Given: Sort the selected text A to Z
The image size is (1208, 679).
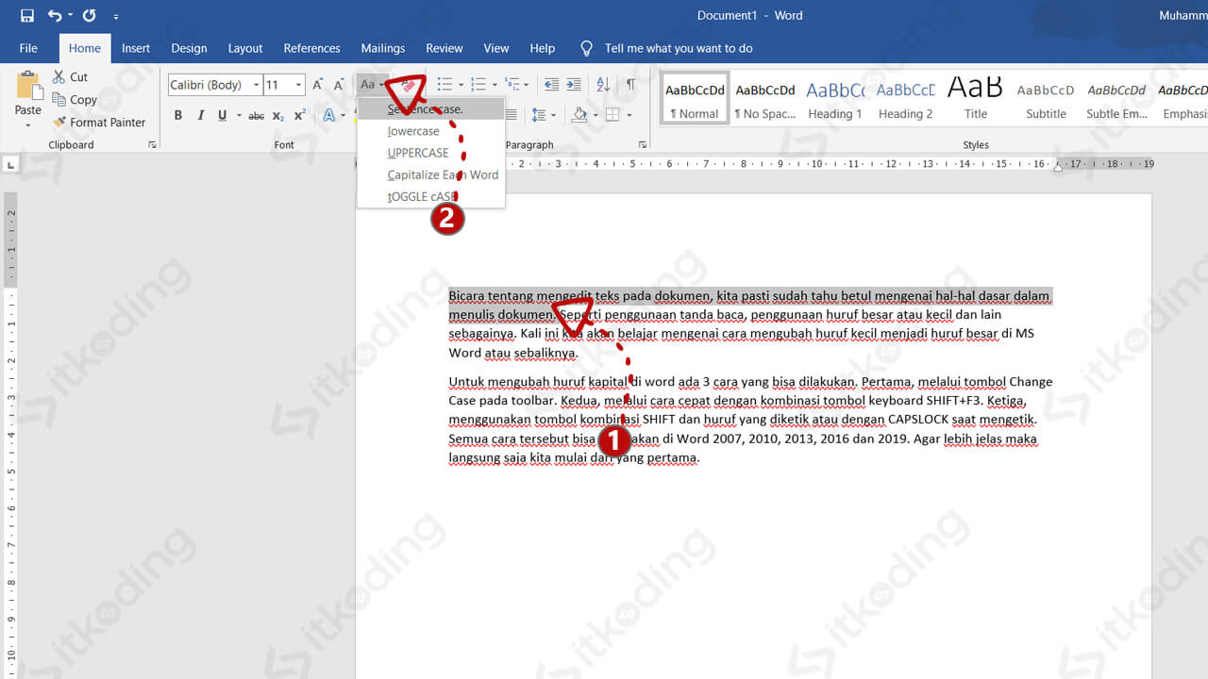Looking at the screenshot, I should click(x=603, y=85).
